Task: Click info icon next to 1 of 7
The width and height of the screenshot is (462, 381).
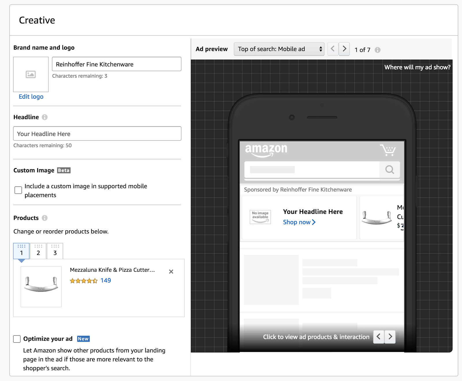Action: [377, 50]
